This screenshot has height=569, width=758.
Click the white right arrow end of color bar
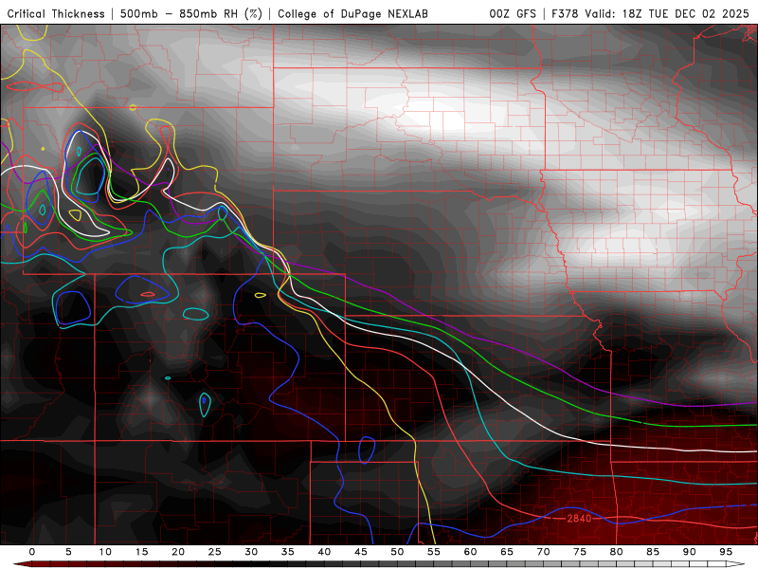click(735, 564)
